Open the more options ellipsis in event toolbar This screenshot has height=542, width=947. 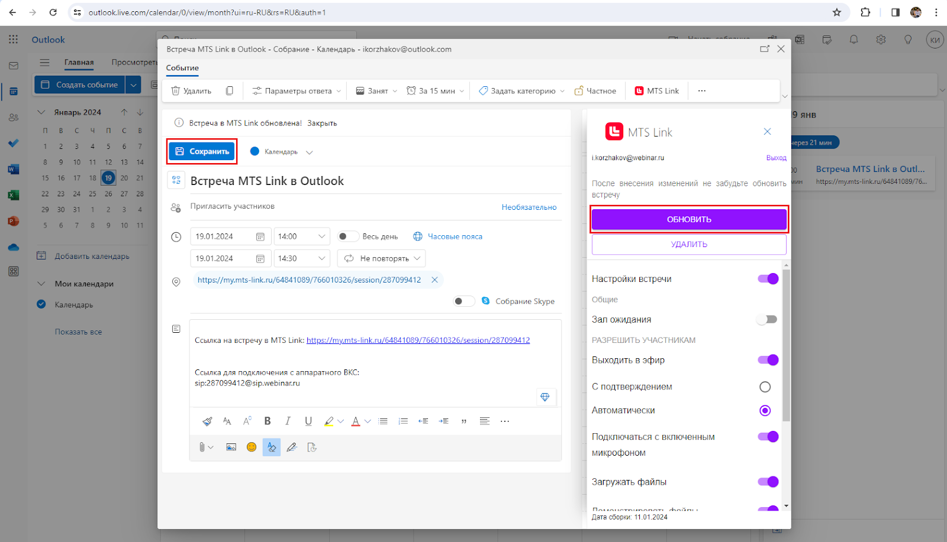702,91
